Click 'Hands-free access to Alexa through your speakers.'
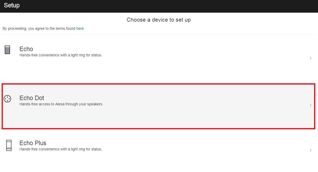 coord(61,104)
